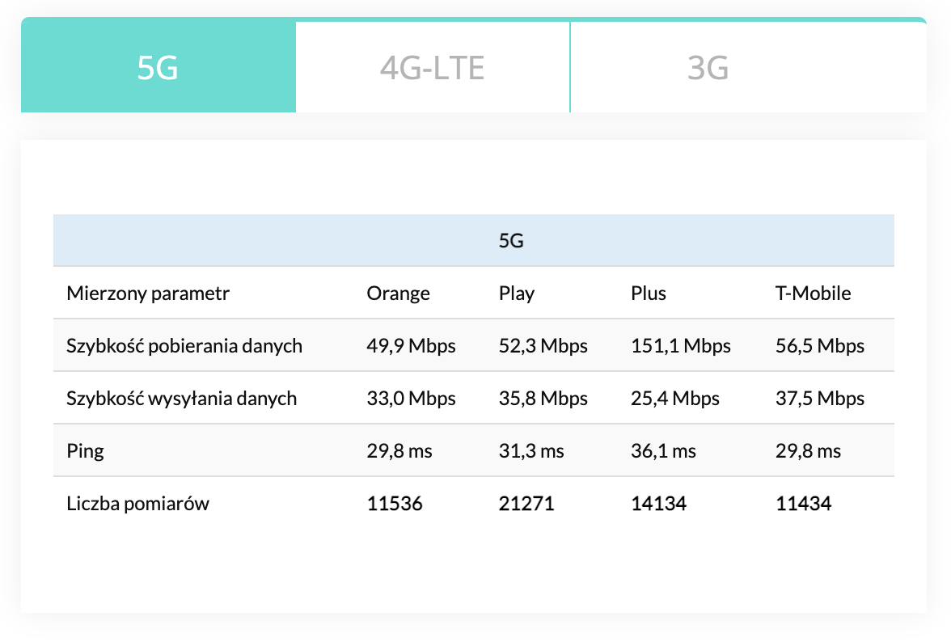Click Plus ping value 36,1 ms
951x642 pixels.
click(663, 451)
